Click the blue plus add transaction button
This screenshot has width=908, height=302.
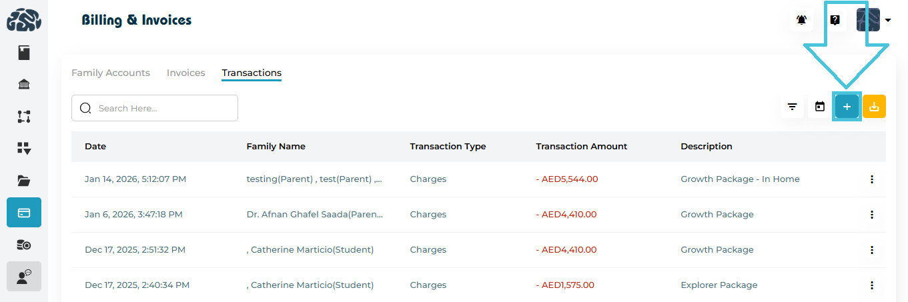(x=847, y=107)
